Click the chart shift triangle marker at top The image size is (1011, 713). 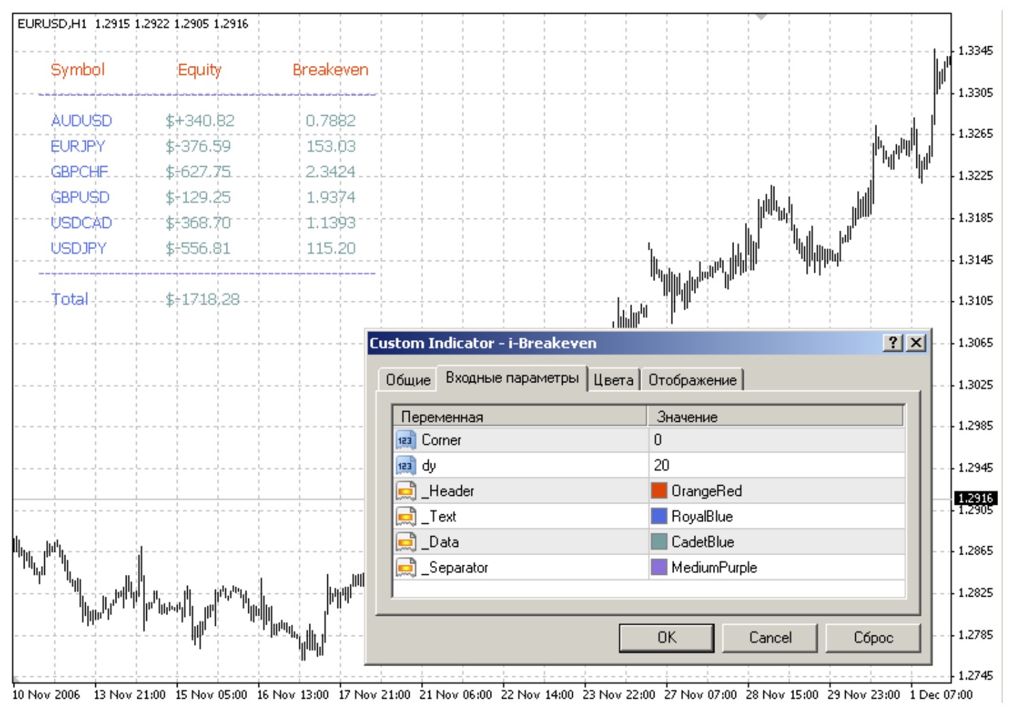[x=761, y=16]
